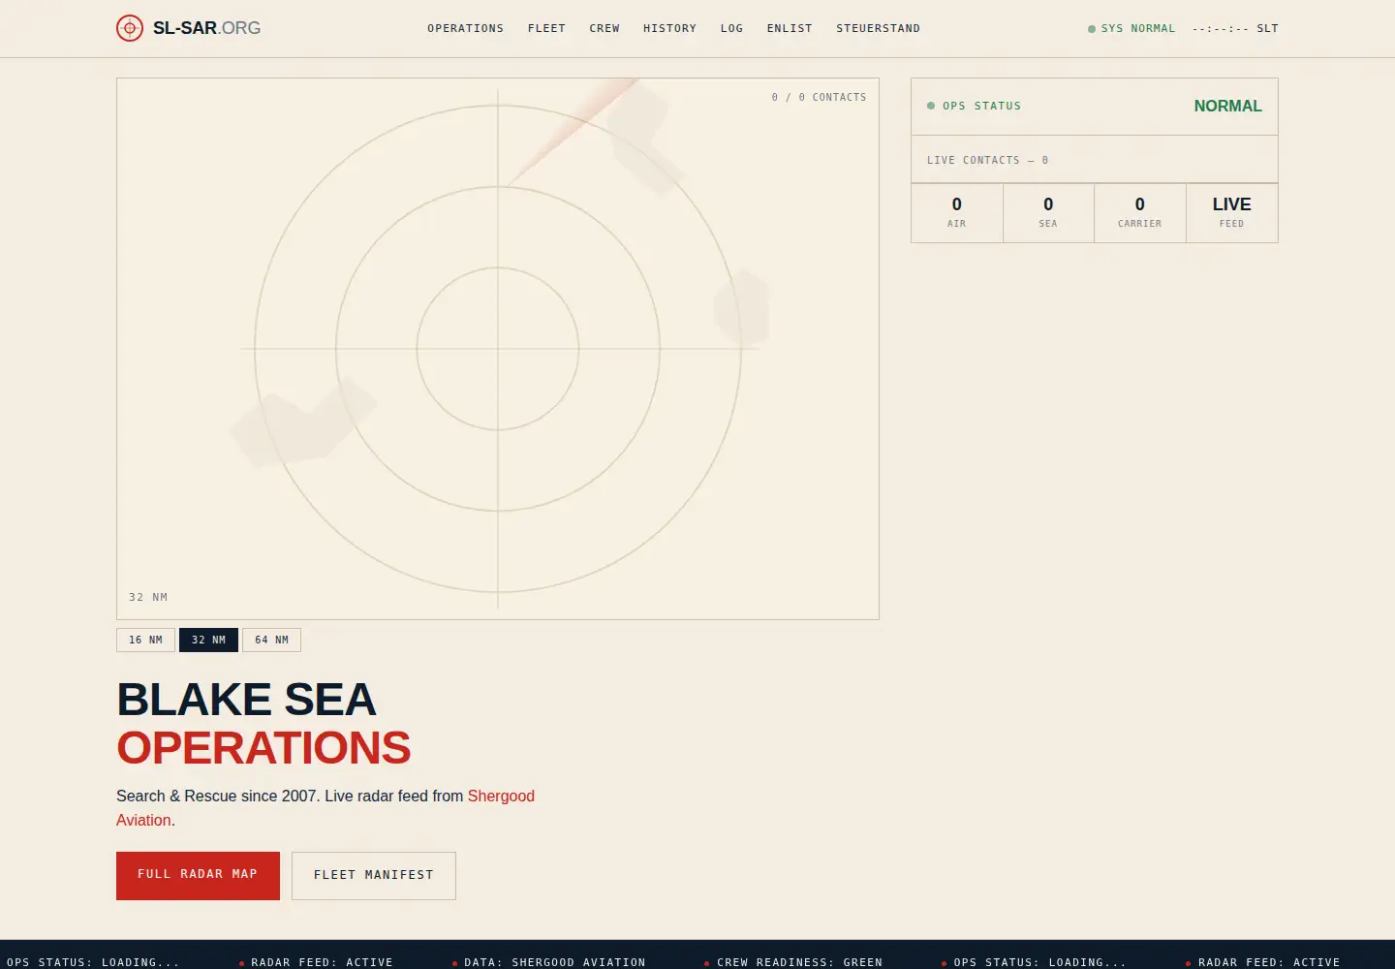The height and width of the screenshot is (969, 1395).
Task: Click the Blake Sea Operations heading
Action: point(263,723)
